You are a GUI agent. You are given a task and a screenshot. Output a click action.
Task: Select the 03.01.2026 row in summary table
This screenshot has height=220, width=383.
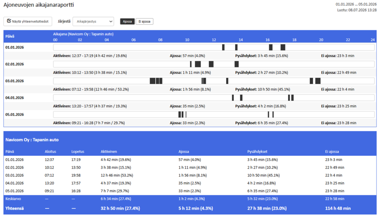click(190, 175)
